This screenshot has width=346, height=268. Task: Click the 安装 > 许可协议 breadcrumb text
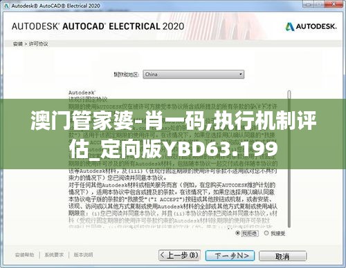30,44
